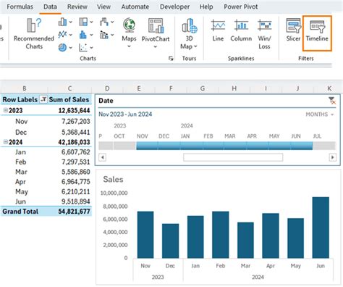
Task: Insert a waterfall or stock chart
Action: pos(104,22)
